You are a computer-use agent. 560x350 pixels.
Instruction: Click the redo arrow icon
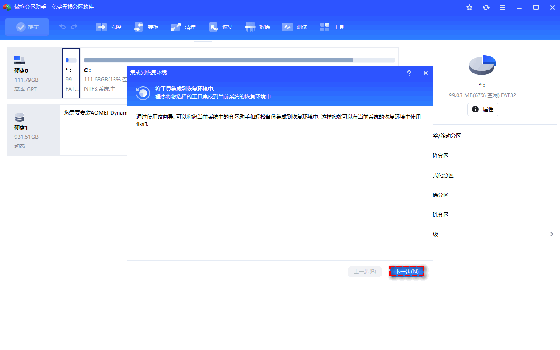click(x=74, y=27)
